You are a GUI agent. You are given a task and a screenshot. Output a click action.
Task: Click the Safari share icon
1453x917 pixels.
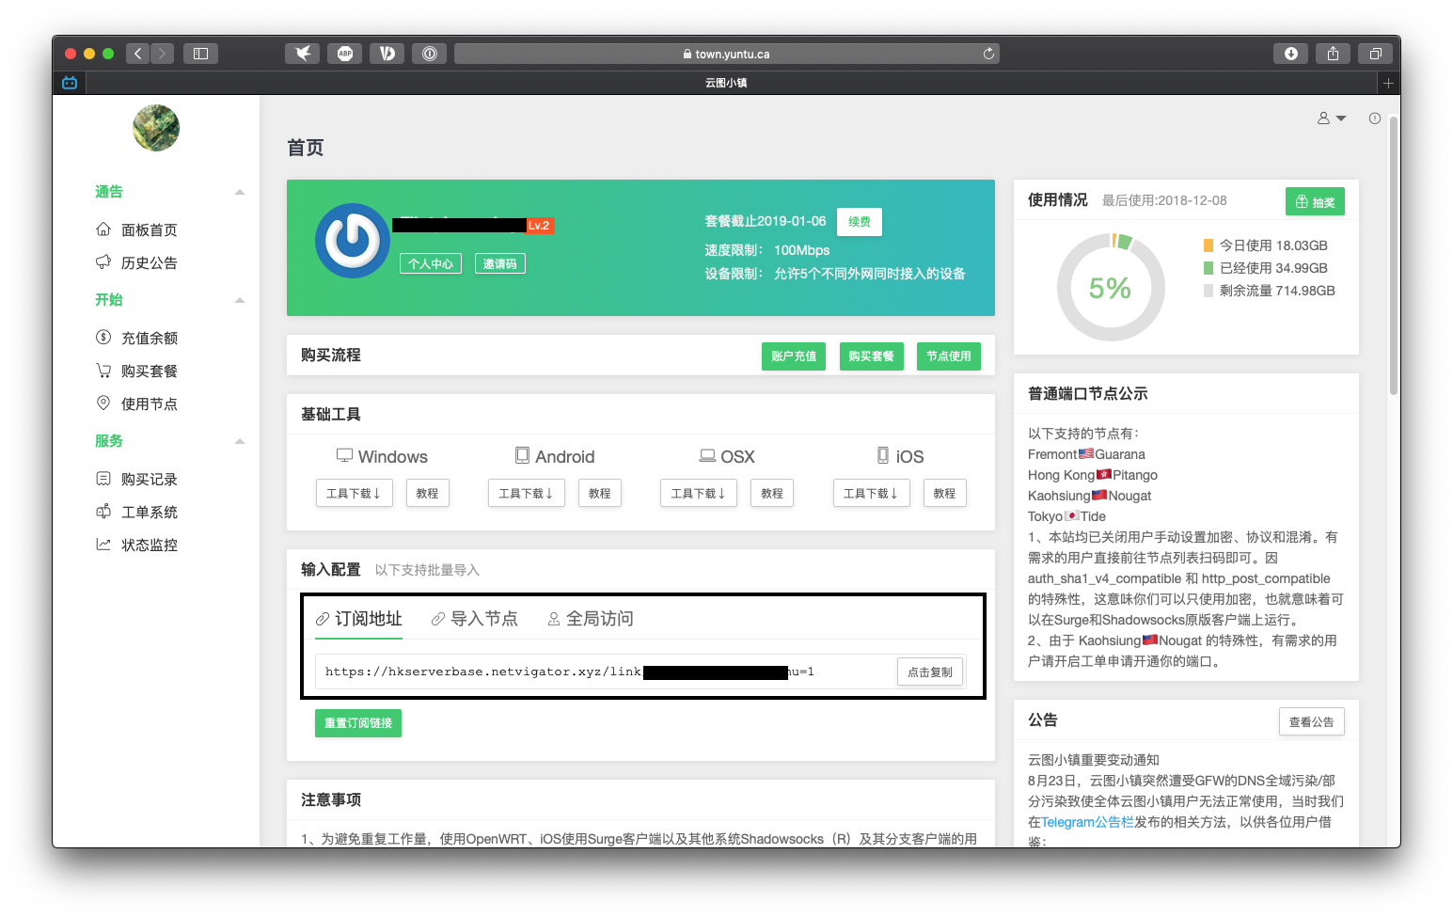point(1333,54)
